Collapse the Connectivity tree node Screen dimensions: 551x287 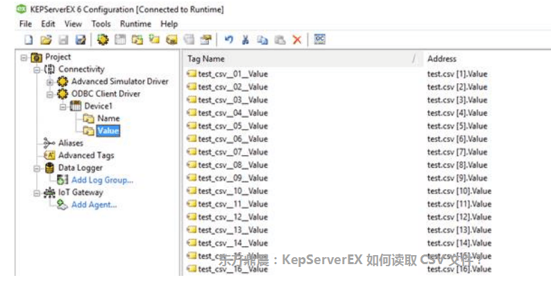point(37,70)
